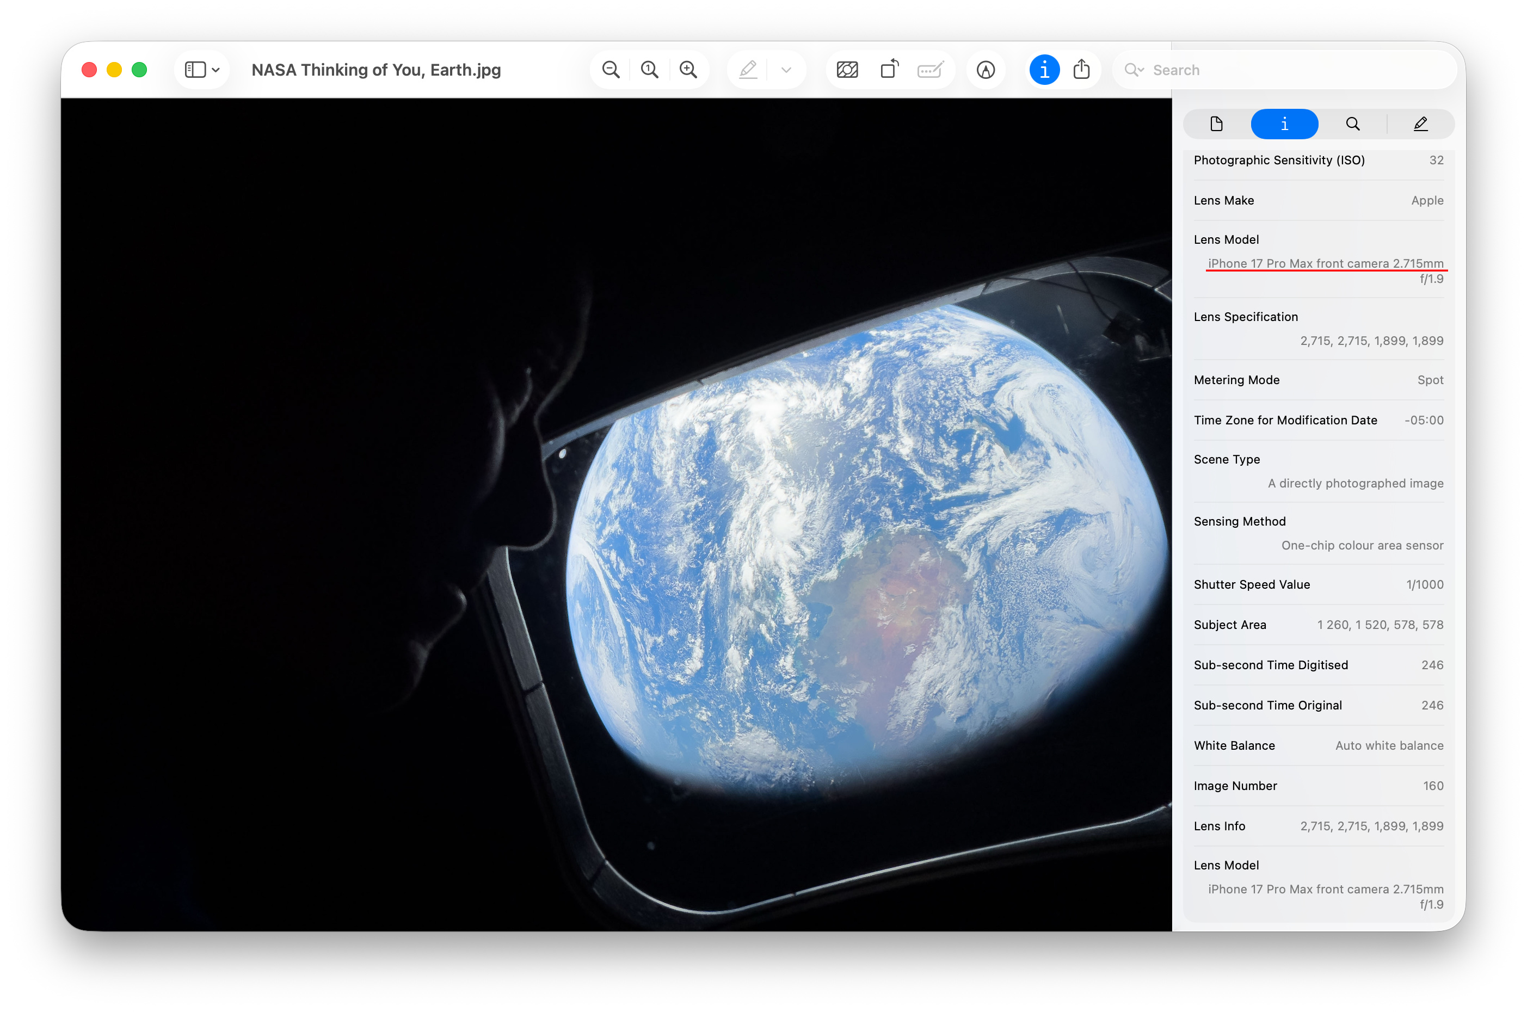Open the form filling tool icon
Image resolution: width=1527 pixels, height=1012 pixels.
tap(930, 70)
